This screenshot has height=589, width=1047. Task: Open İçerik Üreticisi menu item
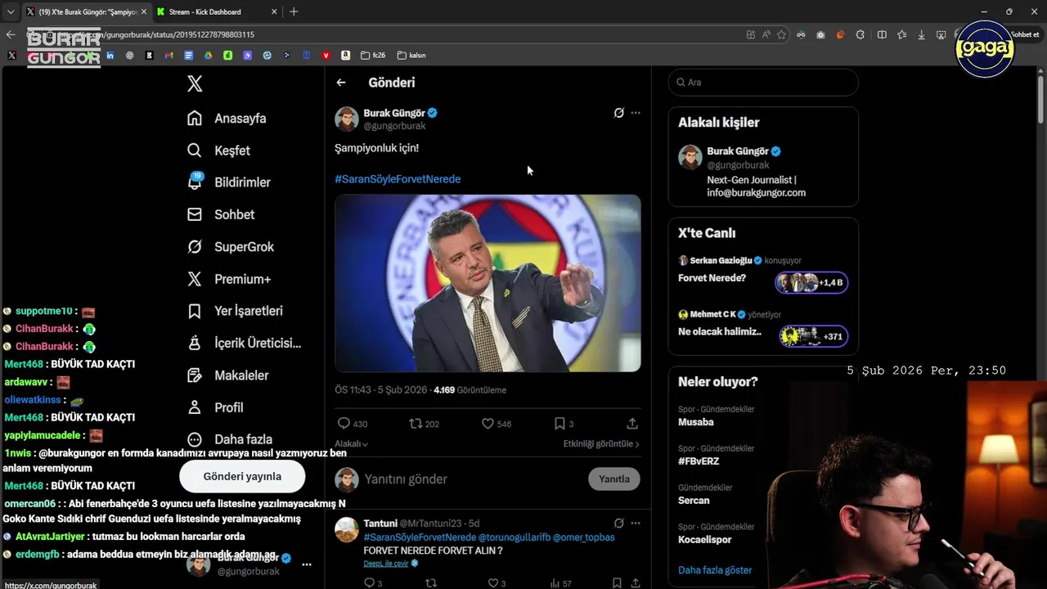[244, 343]
